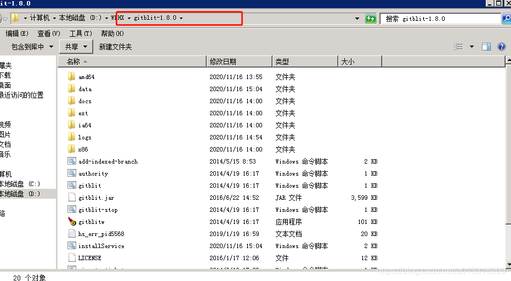Click 计算机 in the address breadcrumb
This screenshot has width=511, height=281.
[40, 18]
